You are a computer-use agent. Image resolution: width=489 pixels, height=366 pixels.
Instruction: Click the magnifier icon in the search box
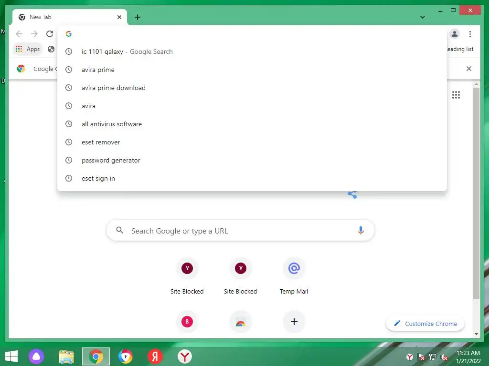[119, 230]
